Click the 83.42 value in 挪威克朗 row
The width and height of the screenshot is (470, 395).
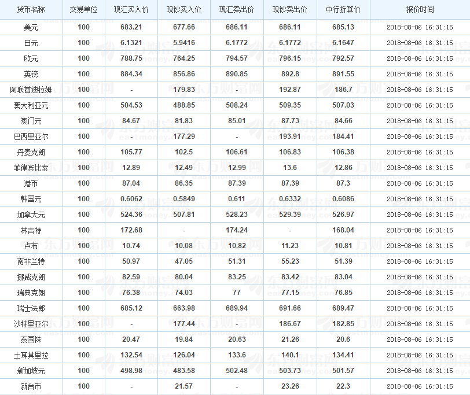(290, 276)
